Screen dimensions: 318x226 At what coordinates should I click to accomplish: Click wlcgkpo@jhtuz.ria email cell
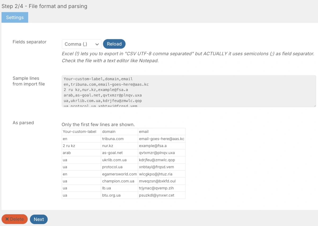pyautogui.click(x=162, y=174)
